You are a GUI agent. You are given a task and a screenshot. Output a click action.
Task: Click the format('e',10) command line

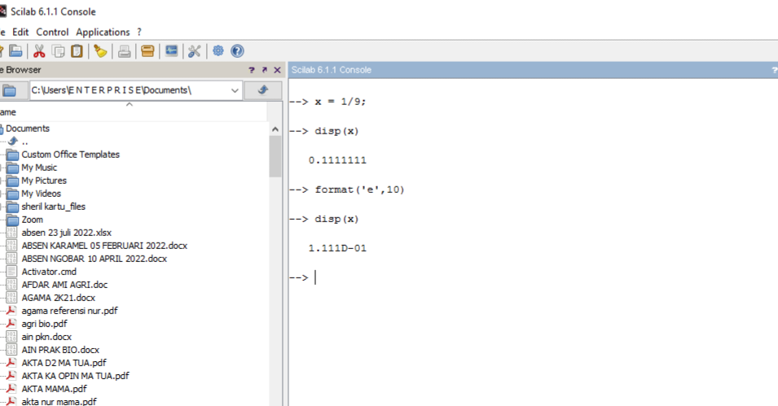tap(360, 190)
